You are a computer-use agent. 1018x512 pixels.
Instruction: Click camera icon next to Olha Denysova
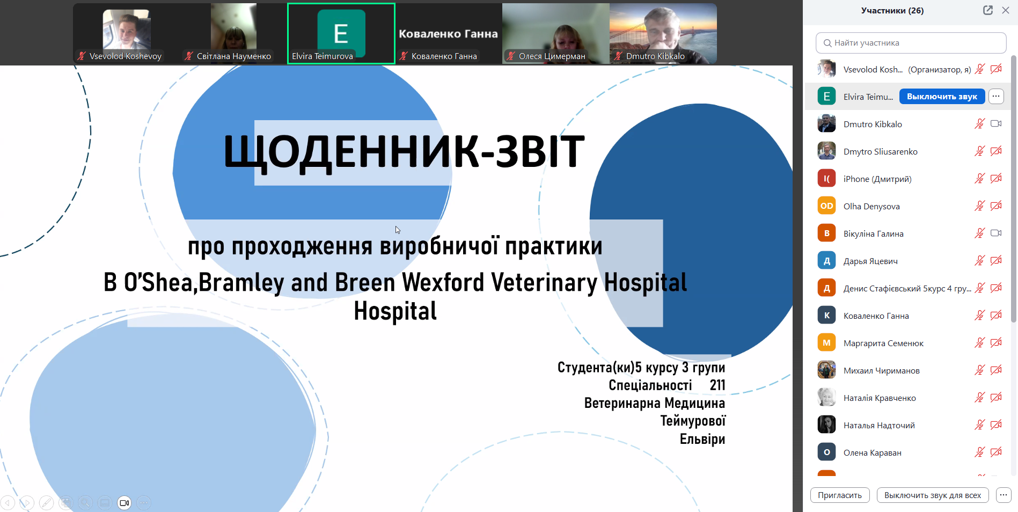pyautogui.click(x=996, y=206)
